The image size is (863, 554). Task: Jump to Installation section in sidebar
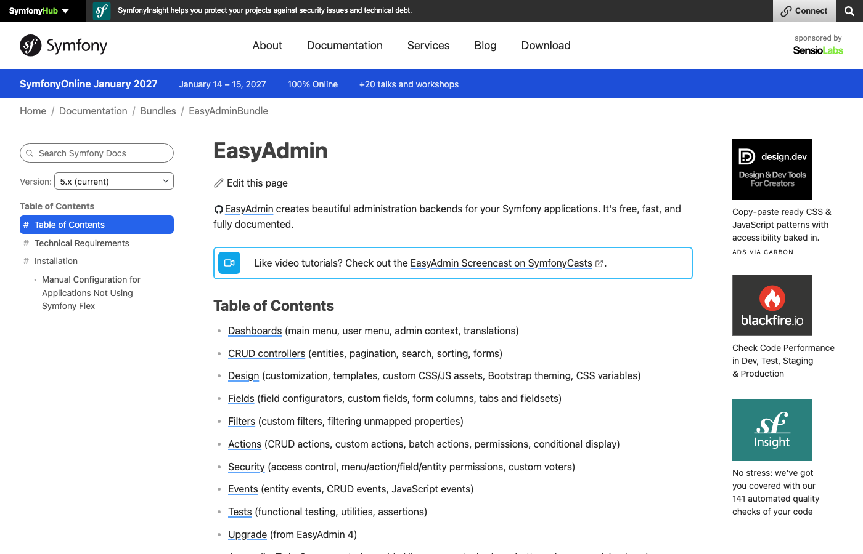click(56, 261)
